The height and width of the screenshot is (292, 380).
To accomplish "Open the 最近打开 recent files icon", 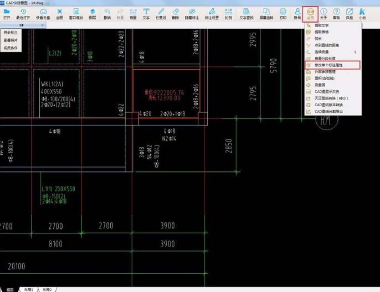I will click(x=23, y=14).
